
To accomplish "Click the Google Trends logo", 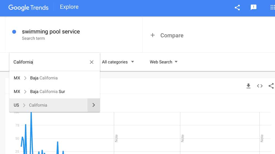I will click(x=28, y=7).
